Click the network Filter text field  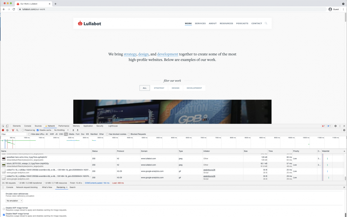(13, 134)
